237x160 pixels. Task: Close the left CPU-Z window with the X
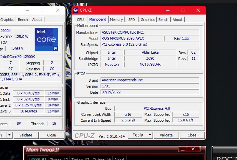[58, 10]
